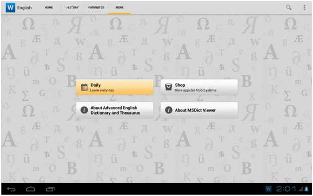Tap the 2:01 clock in system bar

286,189
